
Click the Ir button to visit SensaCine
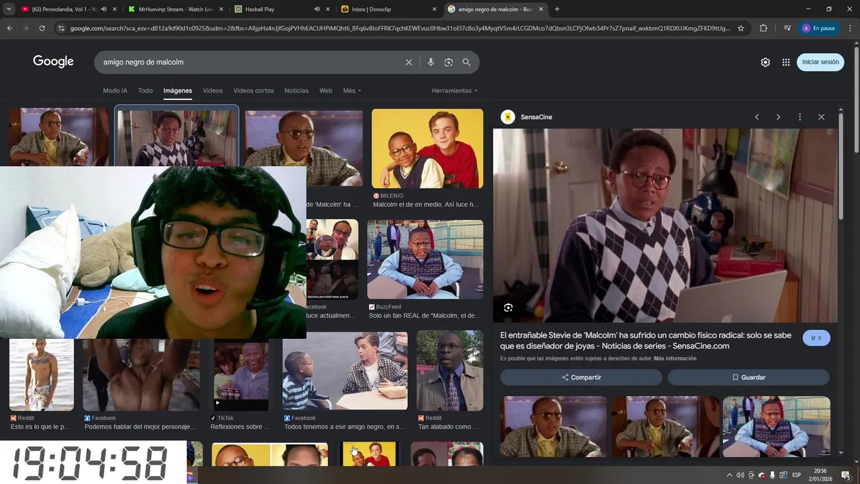pyautogui.click(x=816, y=338)
